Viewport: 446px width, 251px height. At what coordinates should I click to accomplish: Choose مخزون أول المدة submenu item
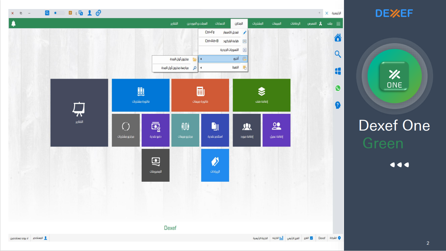click(x=175, y=60)
